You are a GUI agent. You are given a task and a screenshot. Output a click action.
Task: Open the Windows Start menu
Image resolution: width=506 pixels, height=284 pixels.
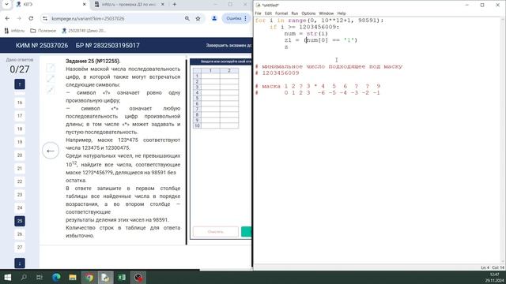click(7, 277)
